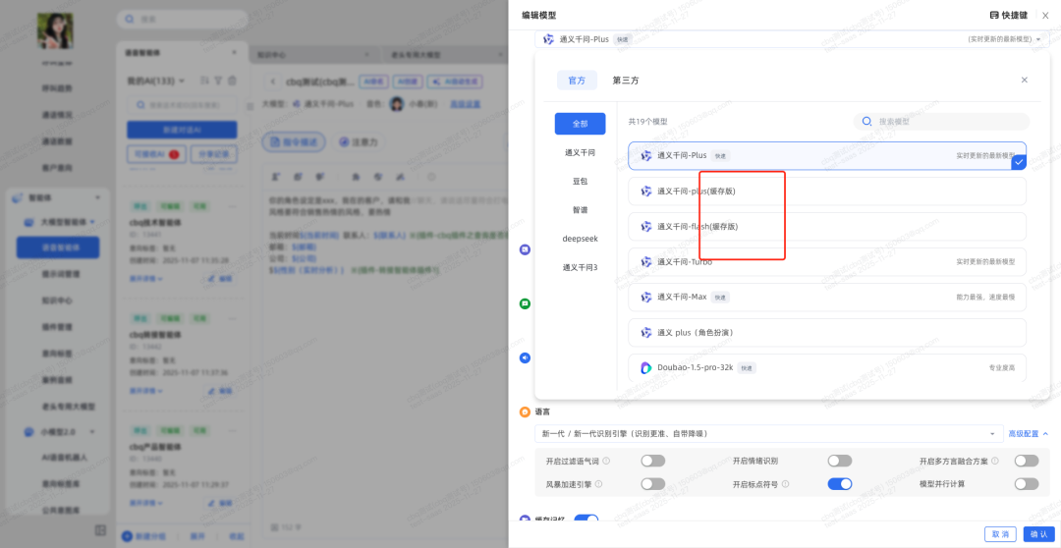
Task: Click info icon beside 风暴加速引擎
Action: pyautogui.click(x=599, y=484)
